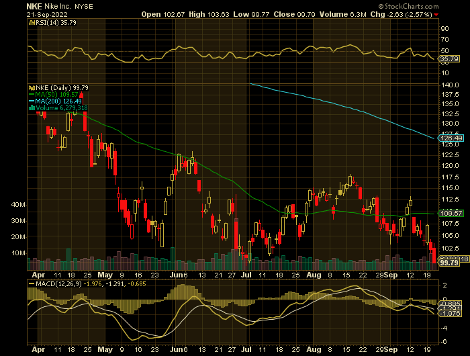
Task: Click the 105.0 price axis label
Action: click(x=450, y=236)
